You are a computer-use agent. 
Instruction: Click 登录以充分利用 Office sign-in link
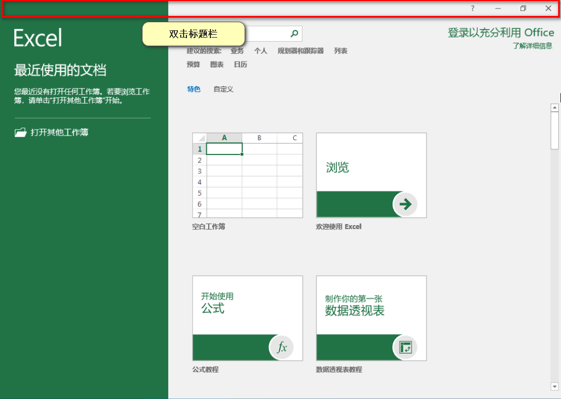coord(501,32)
